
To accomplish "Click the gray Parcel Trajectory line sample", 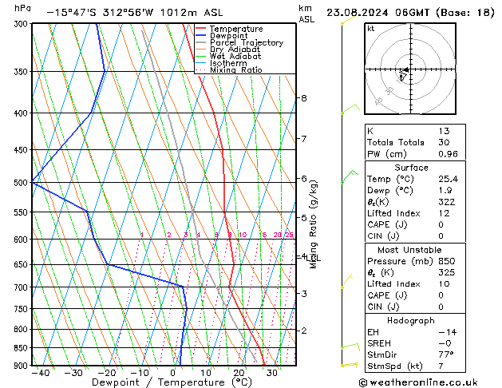I will click(x=201, y=42).
